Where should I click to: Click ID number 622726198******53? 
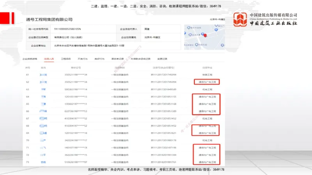(76, 111)
